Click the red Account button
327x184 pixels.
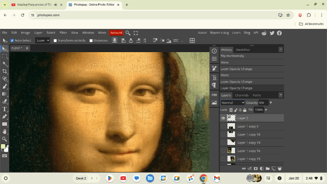point(116,33)
